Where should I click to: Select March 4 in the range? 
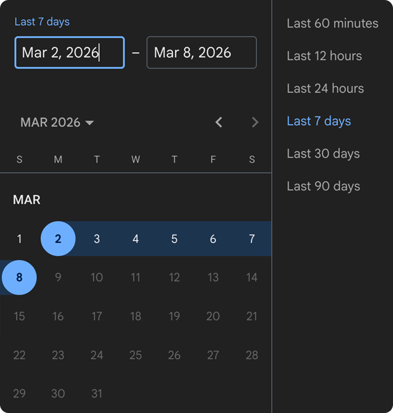136,239
